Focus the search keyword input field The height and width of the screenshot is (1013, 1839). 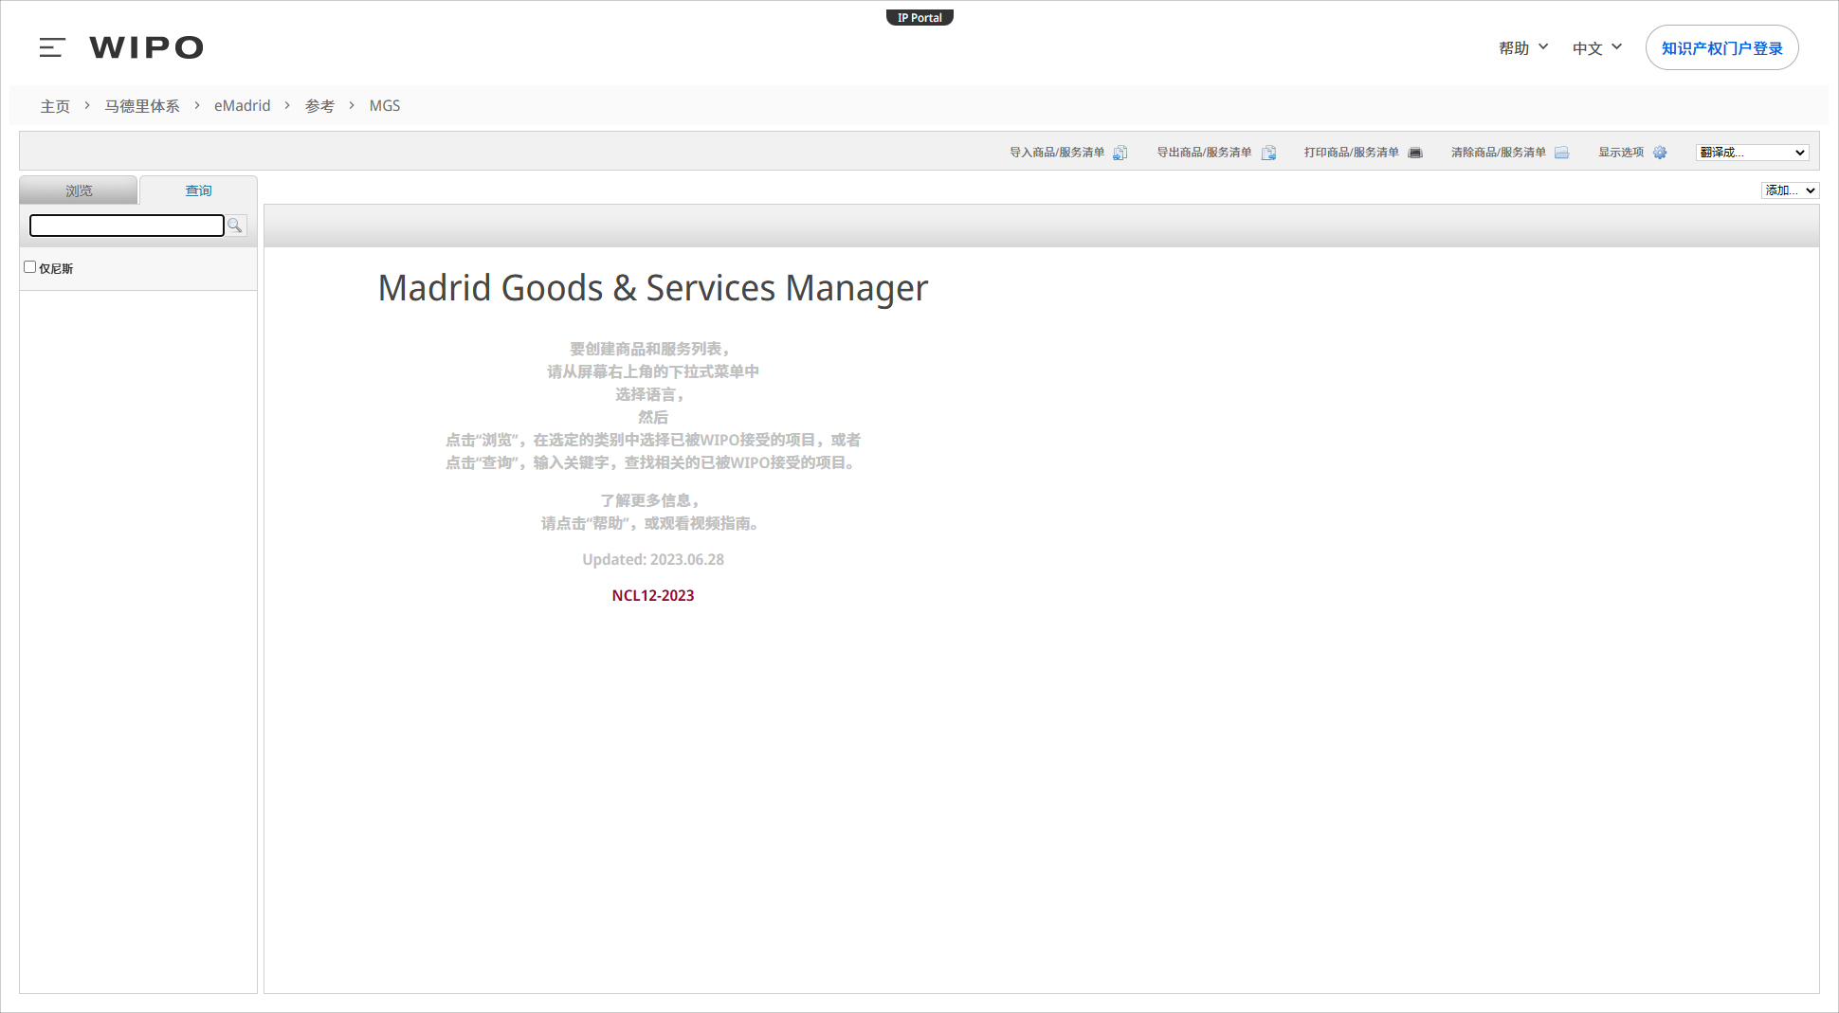[x=127, y=226]
